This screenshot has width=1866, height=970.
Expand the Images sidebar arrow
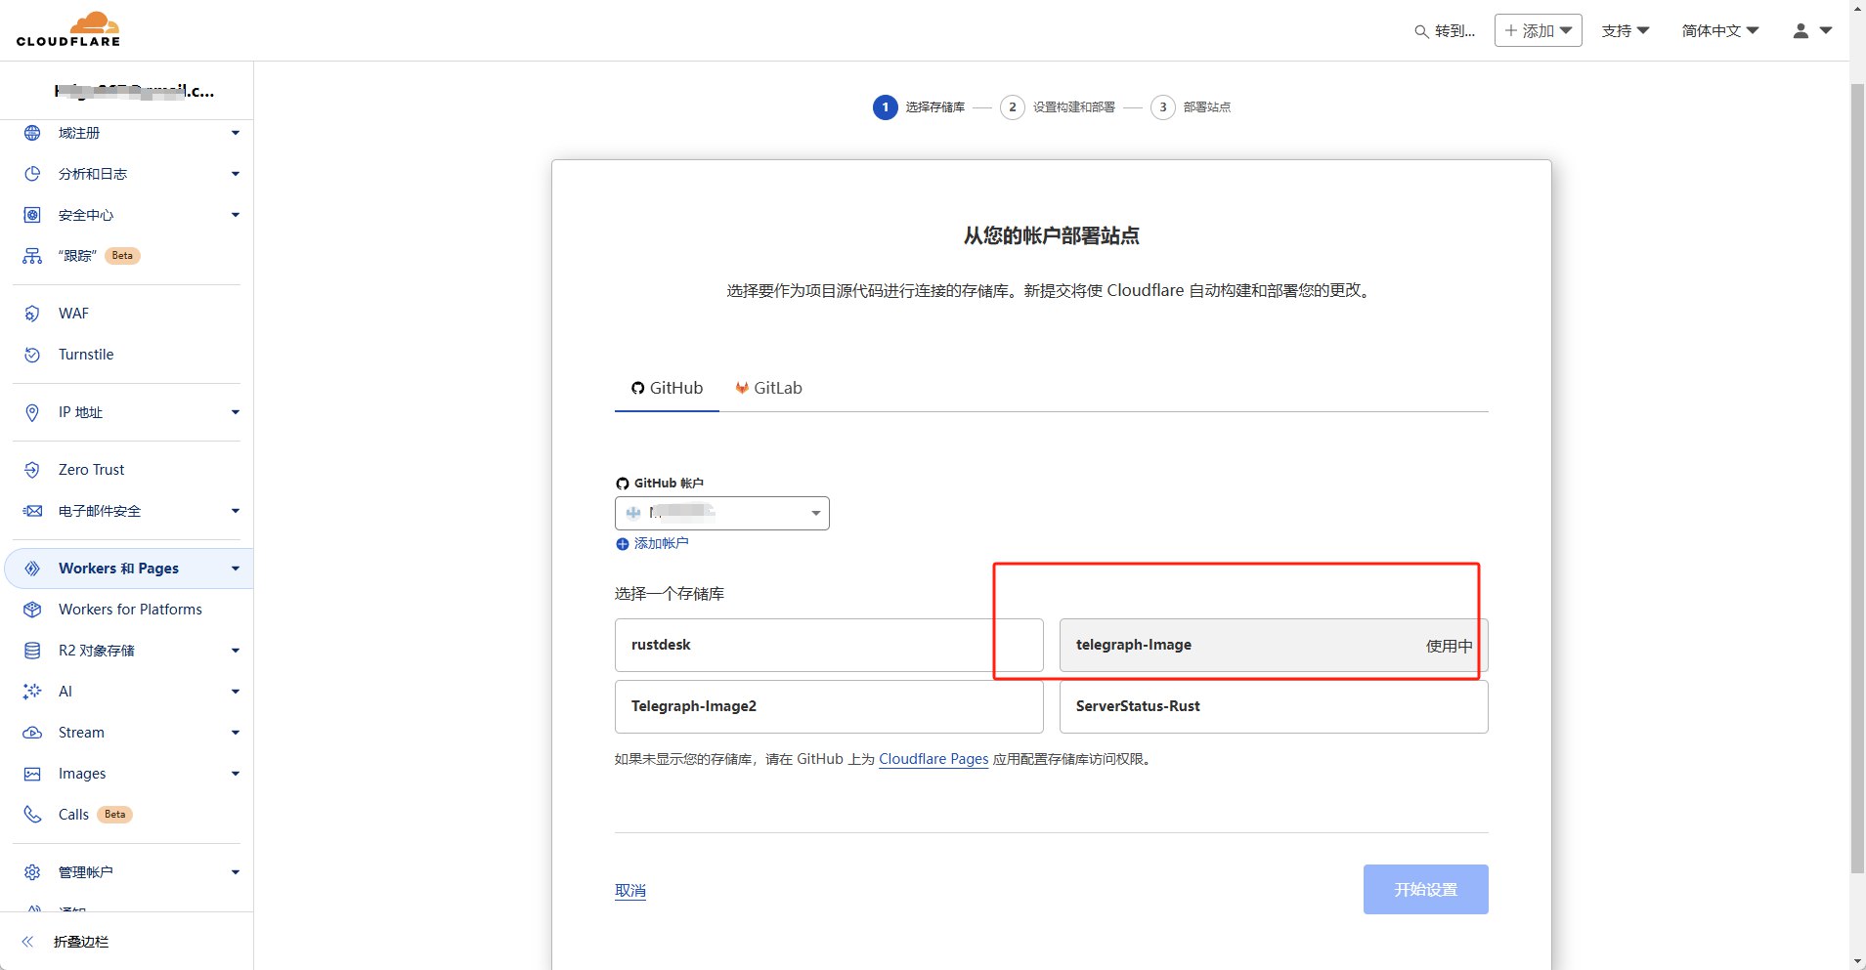tap(236, 774)
